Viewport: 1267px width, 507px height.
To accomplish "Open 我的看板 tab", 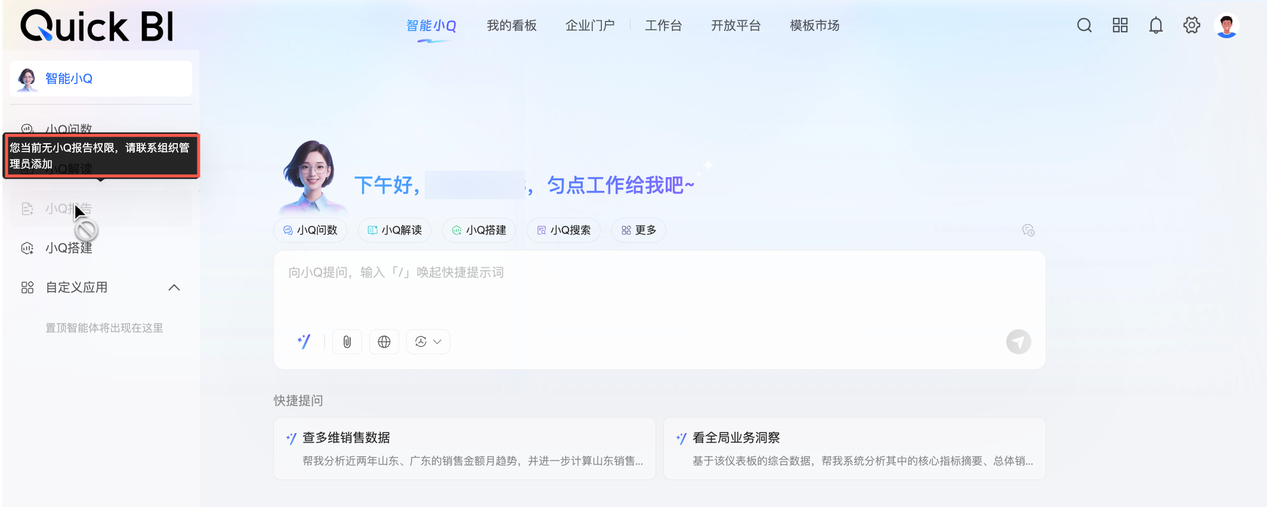I will (x=512, y=26).
